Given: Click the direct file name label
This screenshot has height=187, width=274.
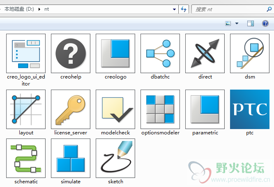Looking at the screenshot, I should (205, 77).
